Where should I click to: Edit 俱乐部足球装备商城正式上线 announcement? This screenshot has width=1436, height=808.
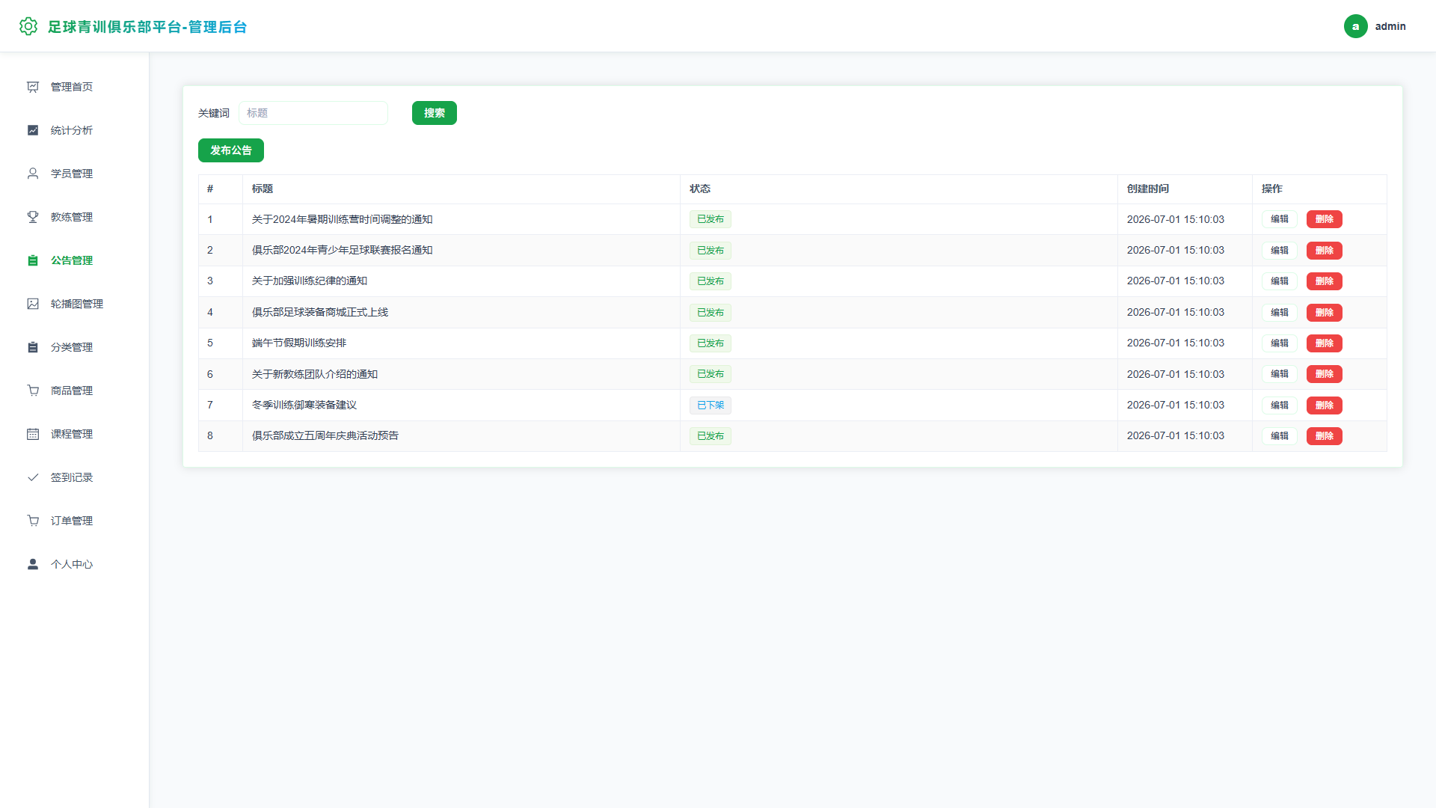point(1279,313)
